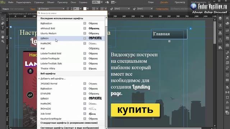Switch to План view

151,3
